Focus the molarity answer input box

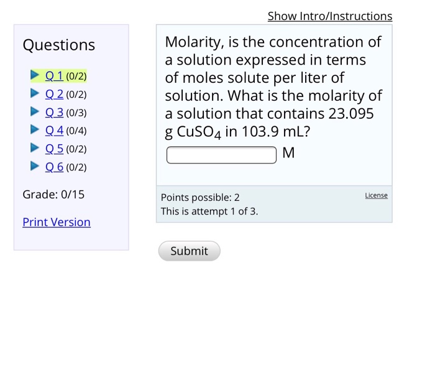(x=221, y=155)
